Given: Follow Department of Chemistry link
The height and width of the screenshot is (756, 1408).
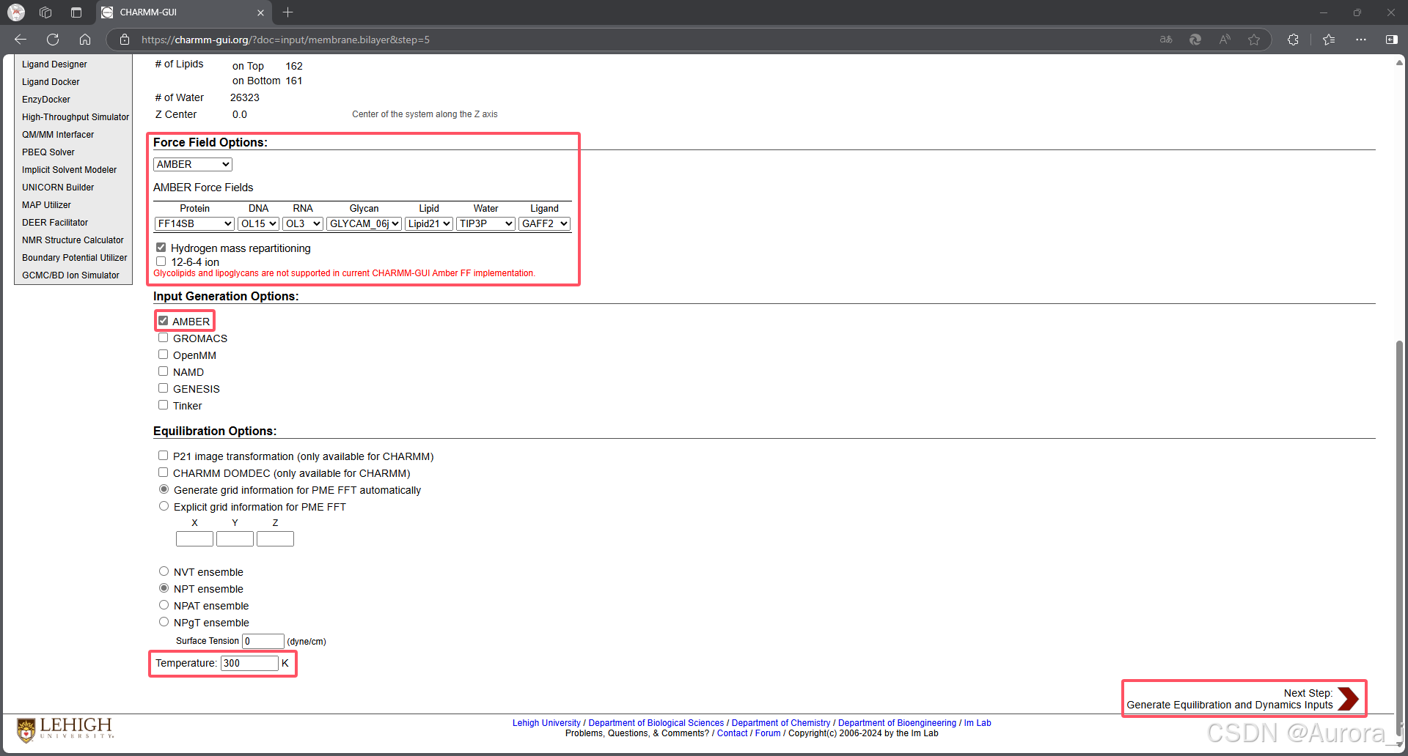Looking at the screenshot, I should coord(781,723).
